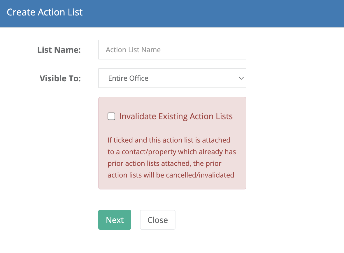Click the line 'to a contact/property which already has'

172,152
